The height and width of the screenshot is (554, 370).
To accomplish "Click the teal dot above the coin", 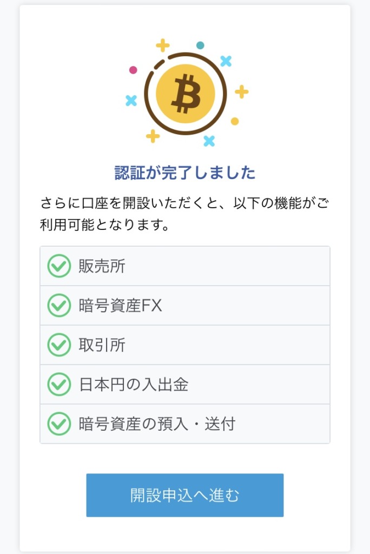I will [x=200, y=45].
